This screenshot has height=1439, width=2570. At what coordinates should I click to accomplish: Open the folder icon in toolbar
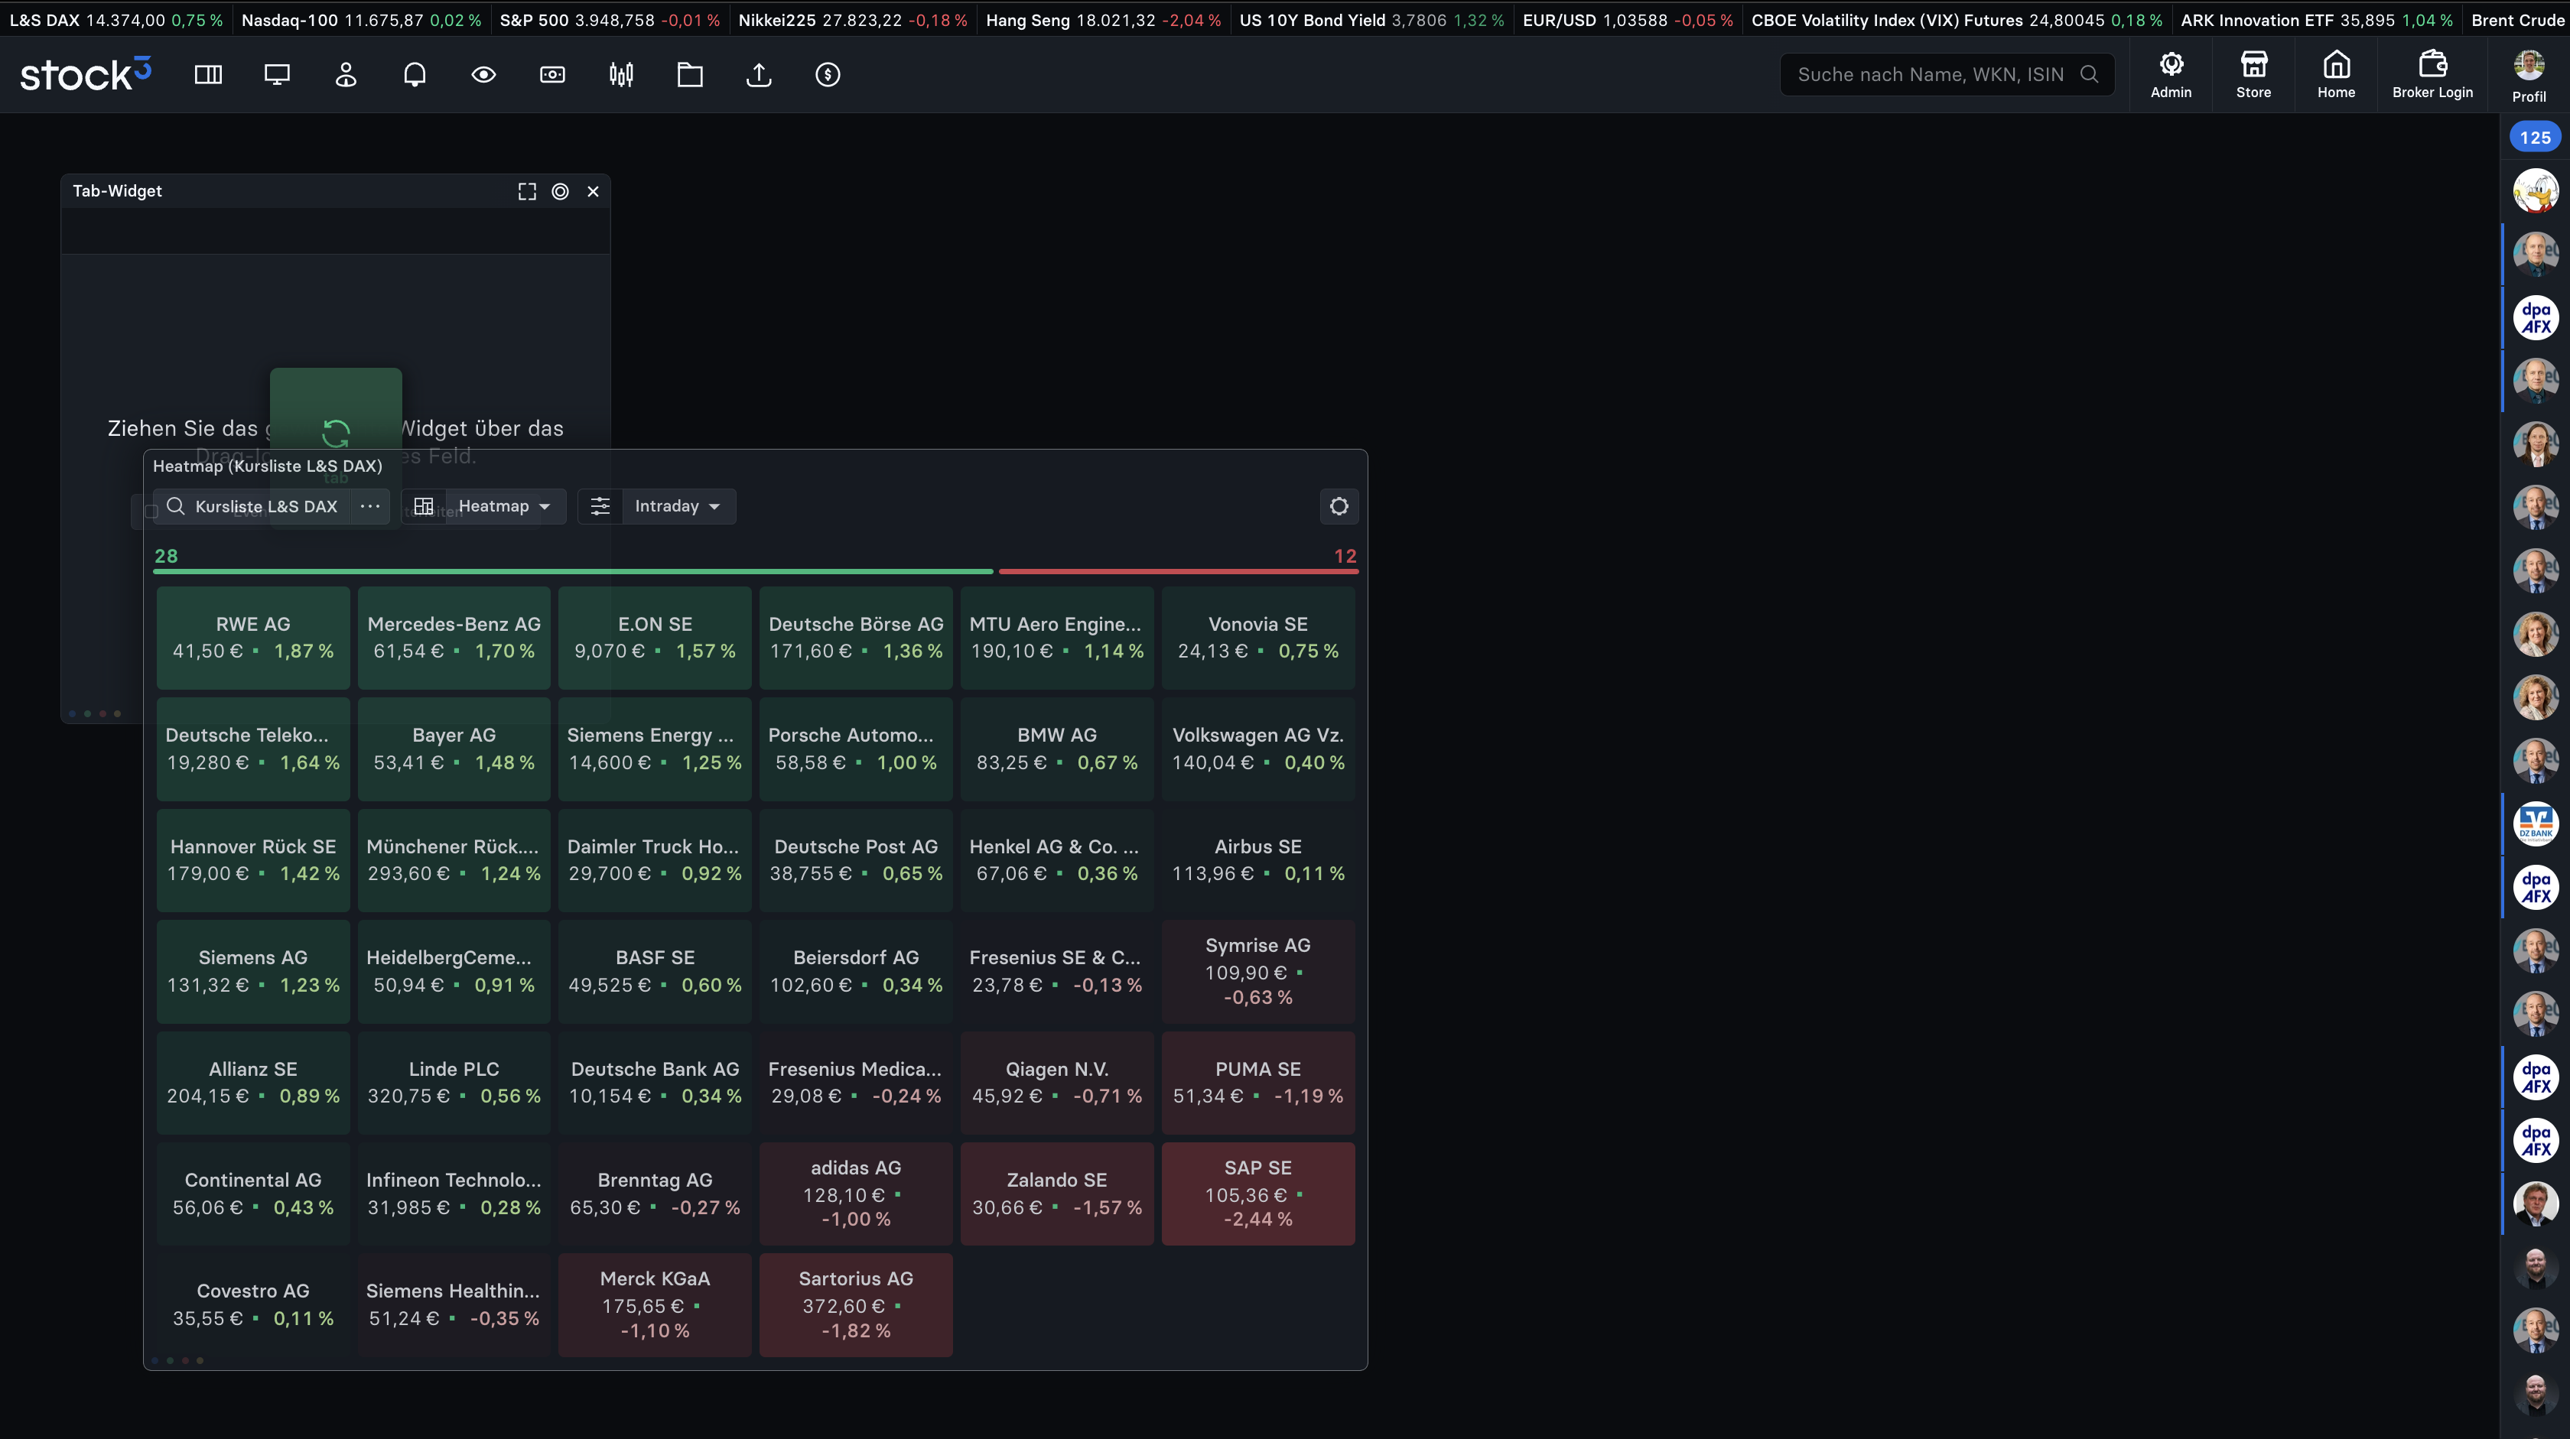[x=689, y=75]
